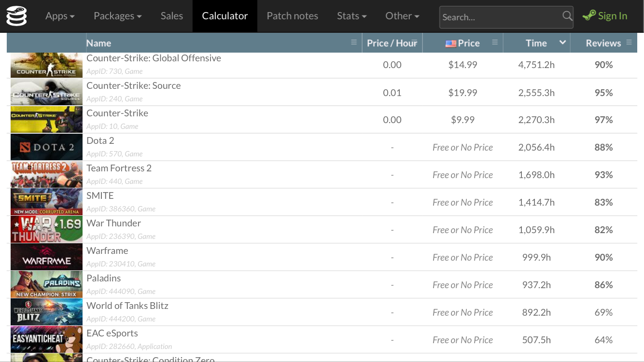Open the Patch notes page
The image size is (644, 362).
[292, 16]
